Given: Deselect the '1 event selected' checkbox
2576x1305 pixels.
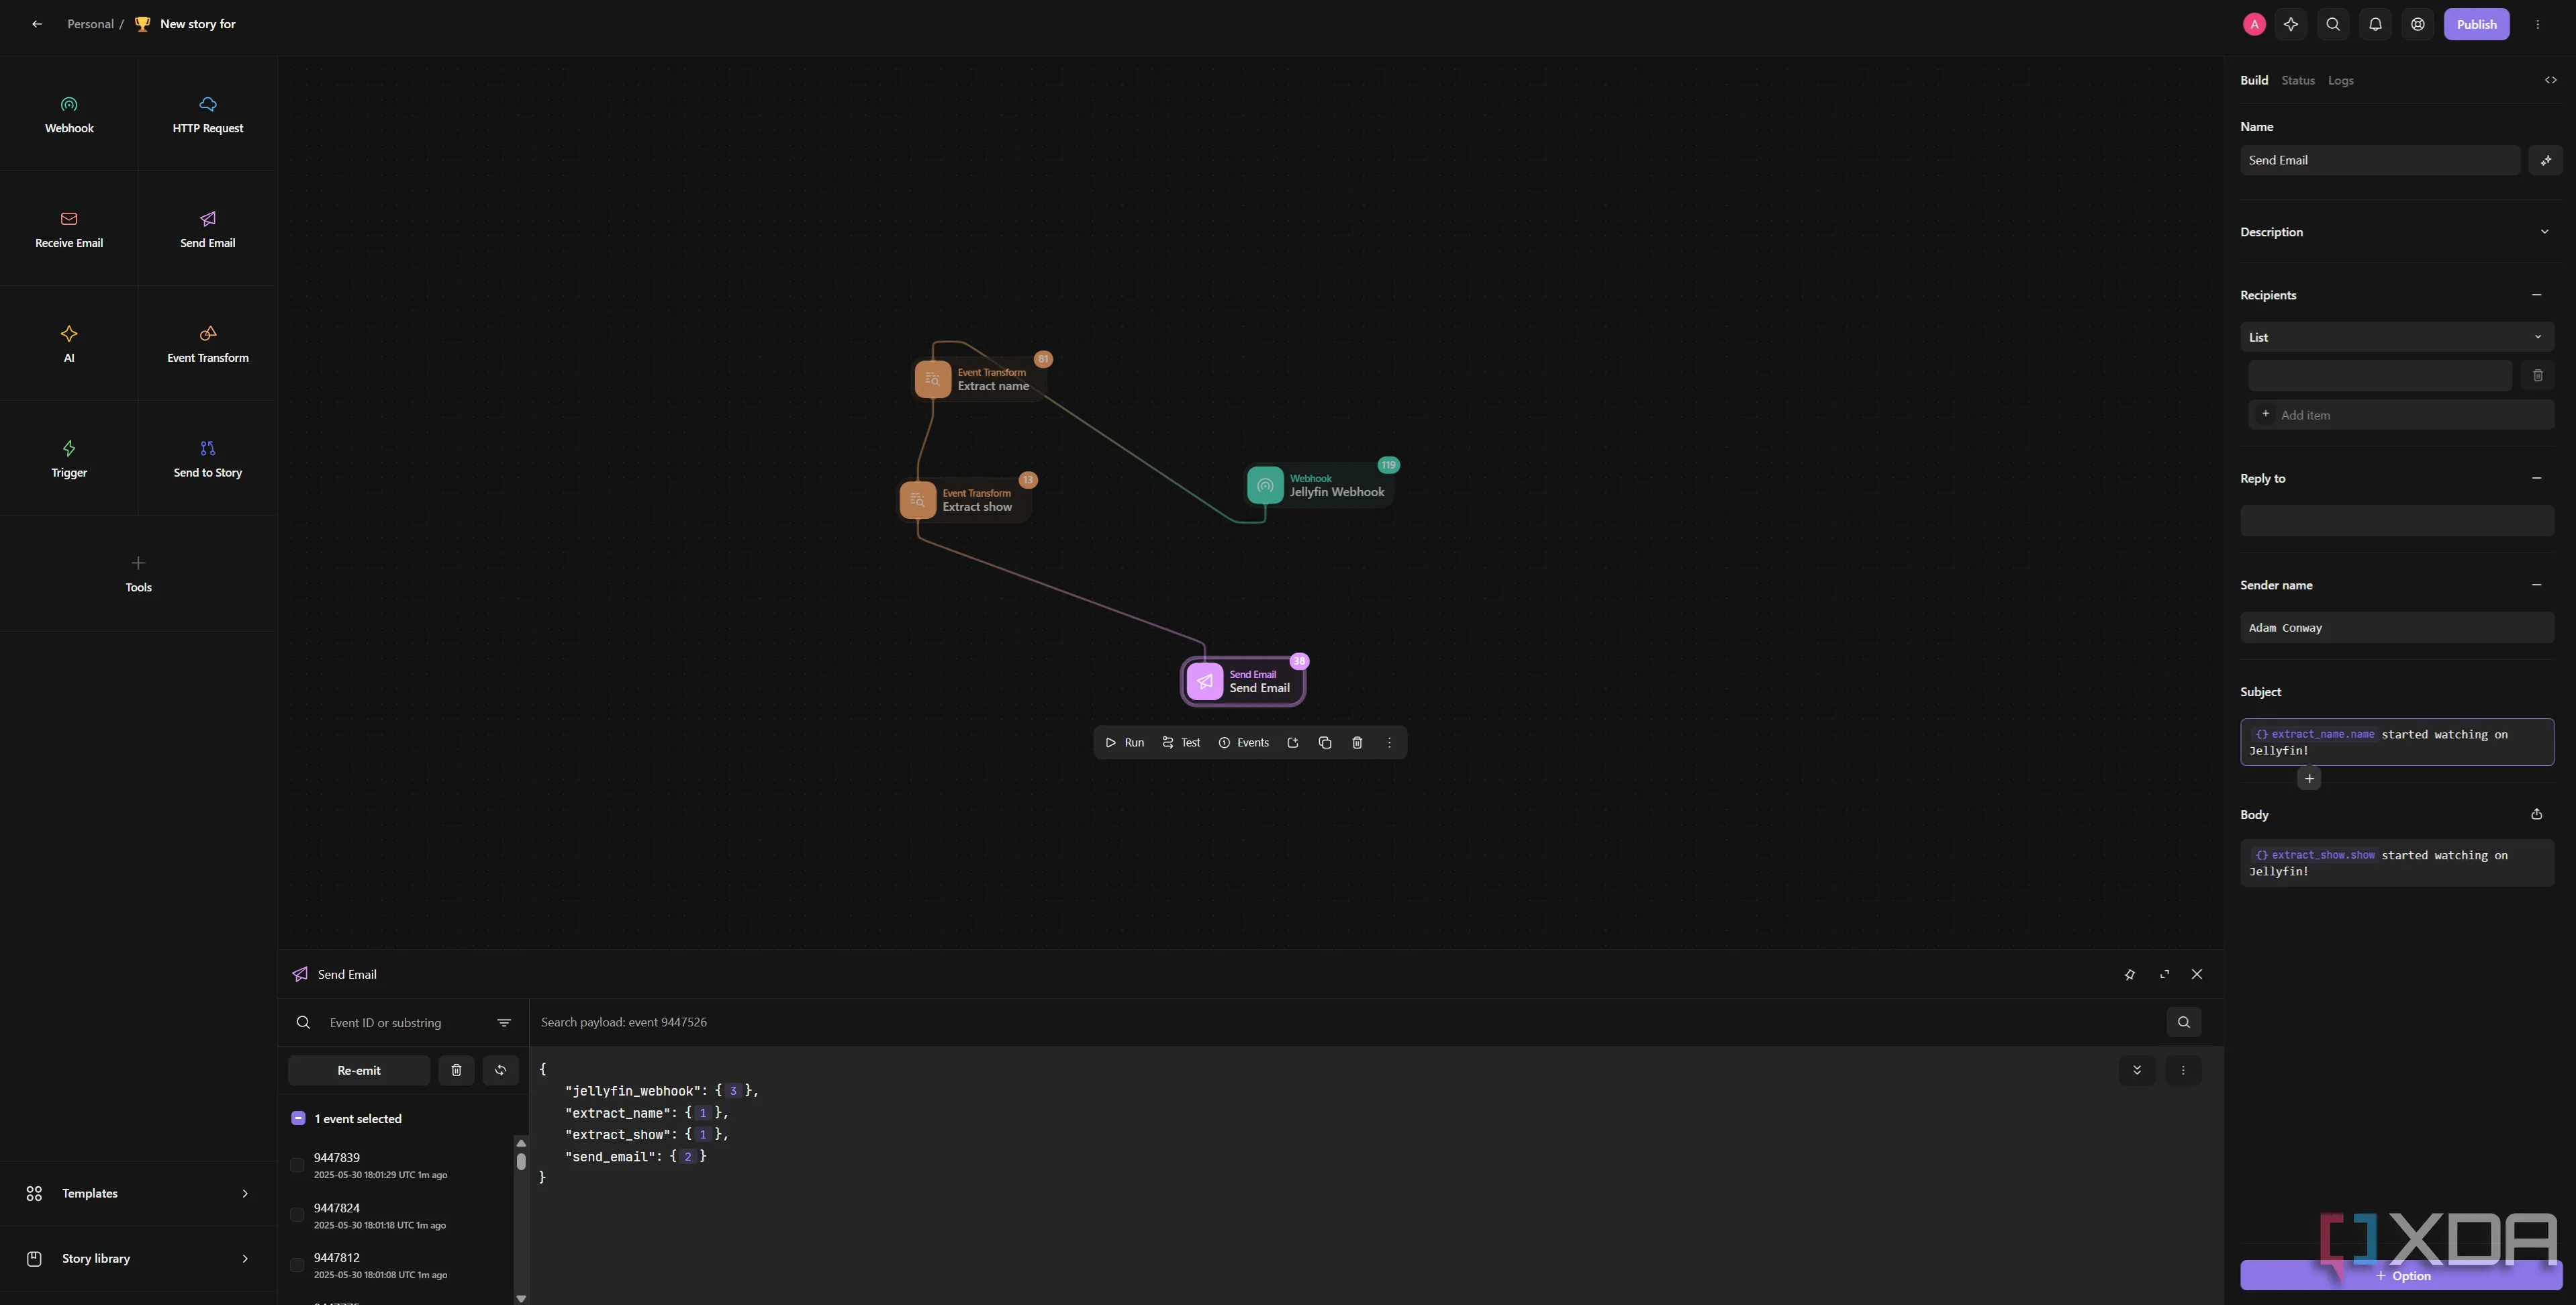Looking at the screenshot, I should [298, 1119].
